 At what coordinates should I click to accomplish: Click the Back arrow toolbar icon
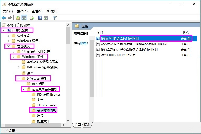4,18
